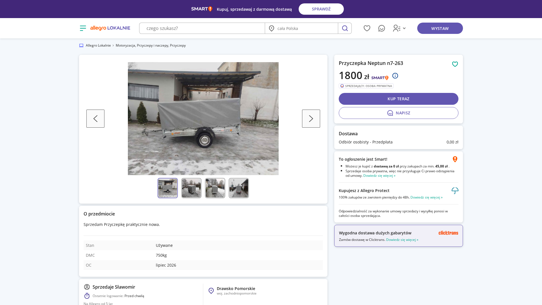The width and height of the screenshot is (542, 305).
Task: Open messages via chat bubble icon
Action: (382, 28)
